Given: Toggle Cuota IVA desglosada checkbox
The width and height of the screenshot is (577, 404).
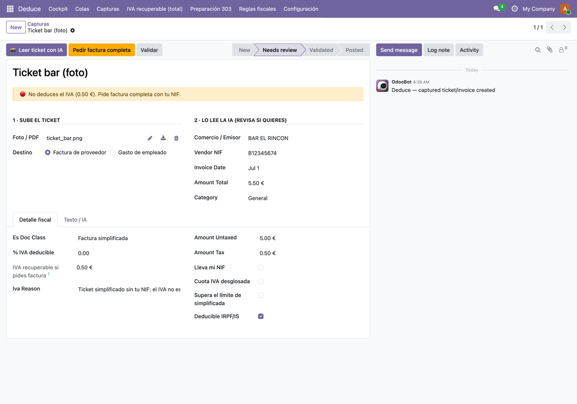Looking at the screenshot, I should (x=261, y=281).
